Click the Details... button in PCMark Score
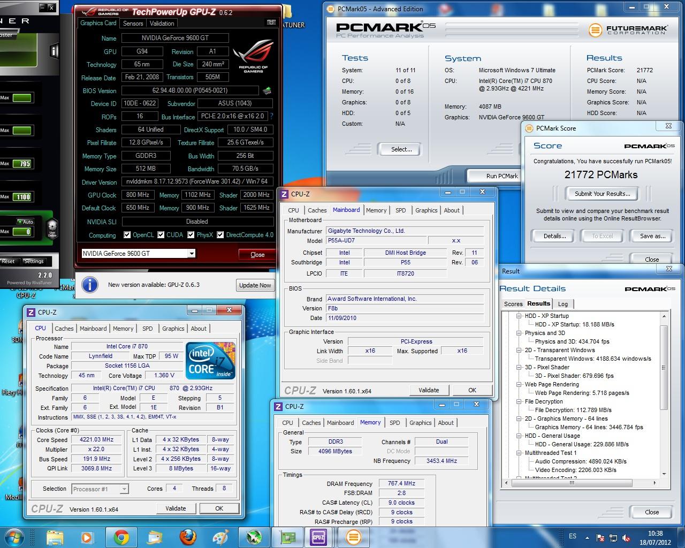This screenshot has height=548, width=685. pyautogui.click(x=554, y=236)
